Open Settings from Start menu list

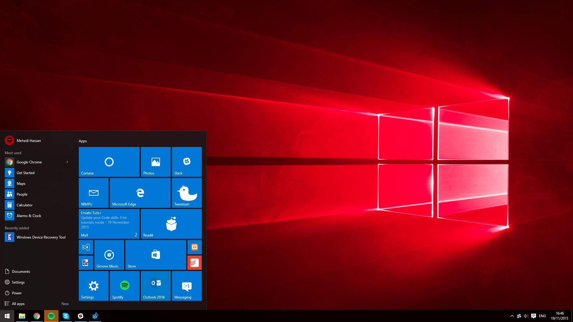(18, 282)
